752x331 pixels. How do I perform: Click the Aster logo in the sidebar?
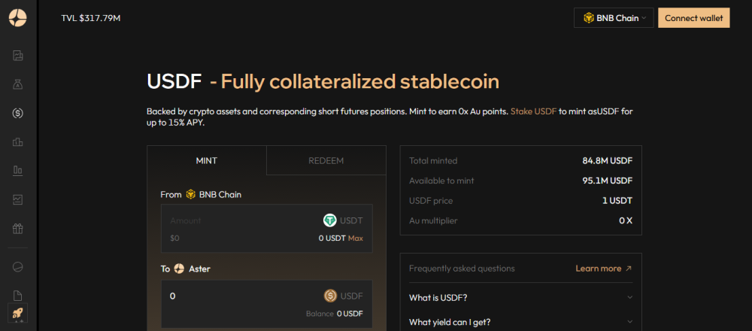point(18,18)
